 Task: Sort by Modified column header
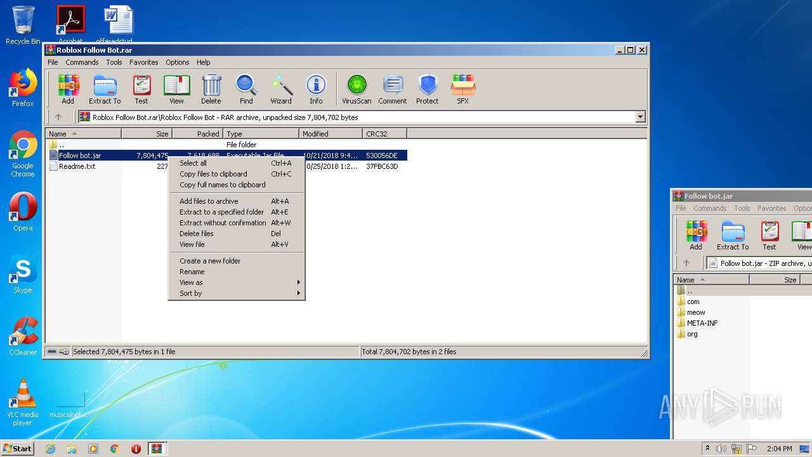pos(331,134)
